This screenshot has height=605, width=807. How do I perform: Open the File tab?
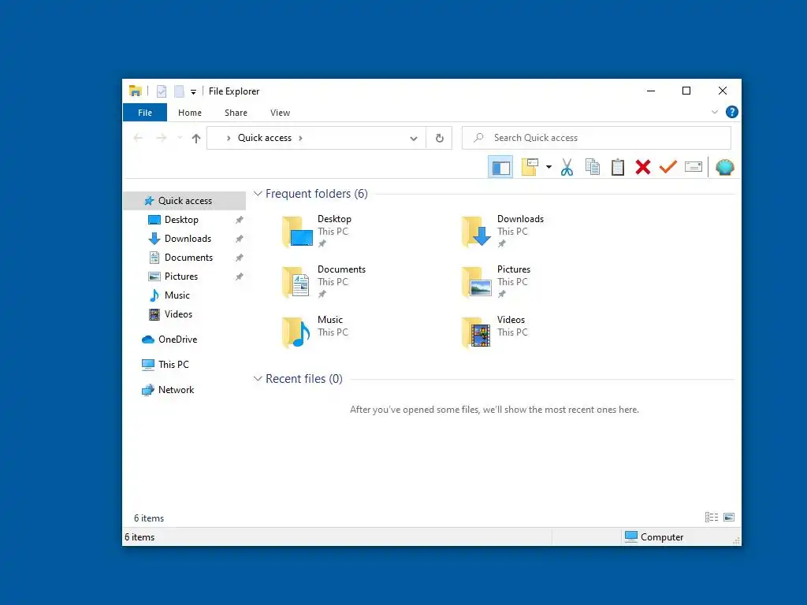click(145, 112)
